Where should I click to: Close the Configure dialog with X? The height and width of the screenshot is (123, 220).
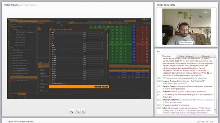[108, 30]
